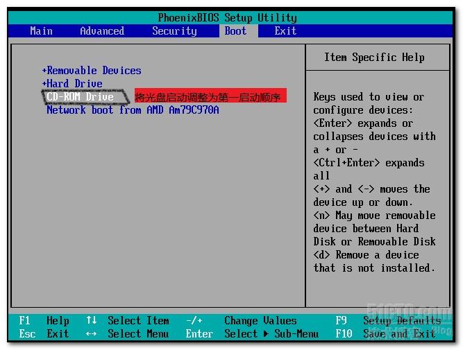Expand the Removable Devices entry
The image size is (463, 350).
pyautogui.click(x=92, y=71)
